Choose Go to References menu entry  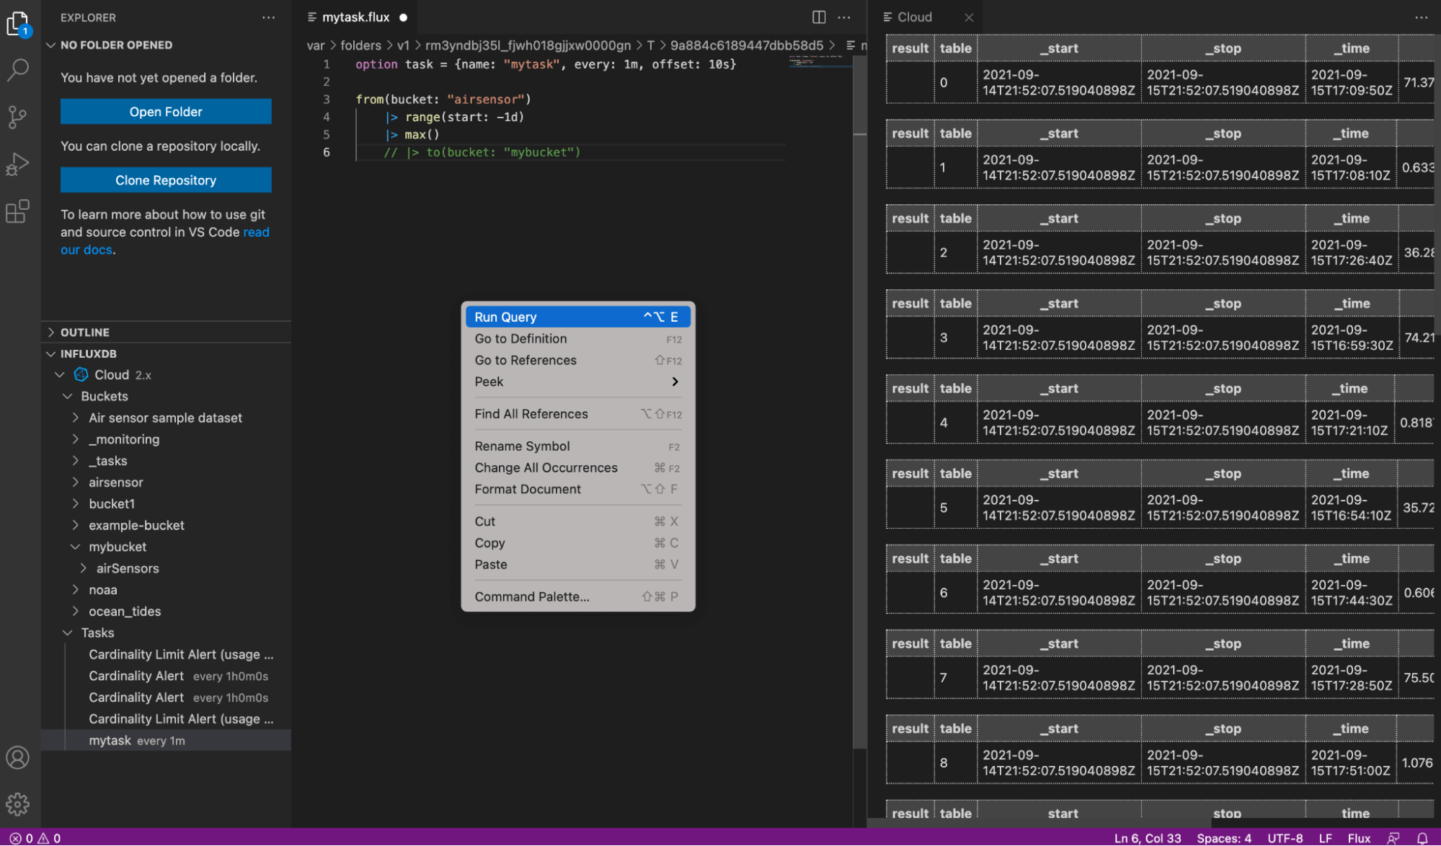577,361
